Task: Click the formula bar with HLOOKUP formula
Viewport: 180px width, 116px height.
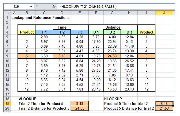Action: point(116,6)
